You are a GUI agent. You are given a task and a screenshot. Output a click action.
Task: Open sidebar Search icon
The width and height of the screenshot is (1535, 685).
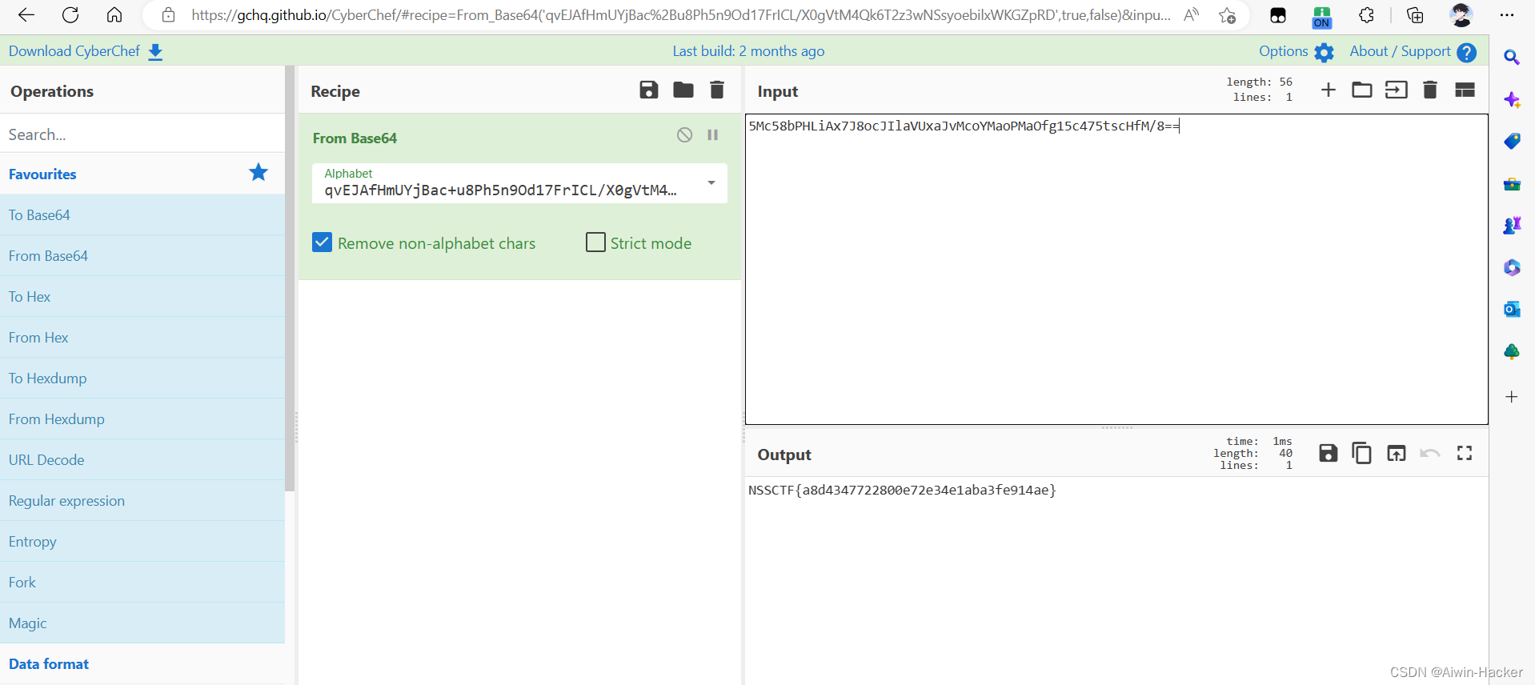1512,57
